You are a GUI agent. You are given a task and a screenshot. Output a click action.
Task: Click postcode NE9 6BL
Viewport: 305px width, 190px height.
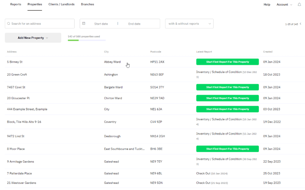156,173
